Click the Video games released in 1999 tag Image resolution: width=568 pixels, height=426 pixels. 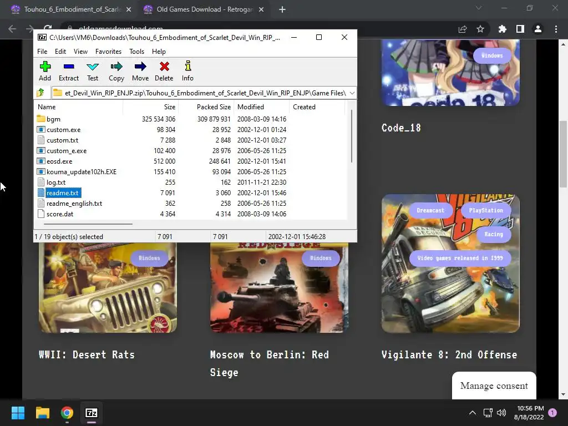(460, 258)
